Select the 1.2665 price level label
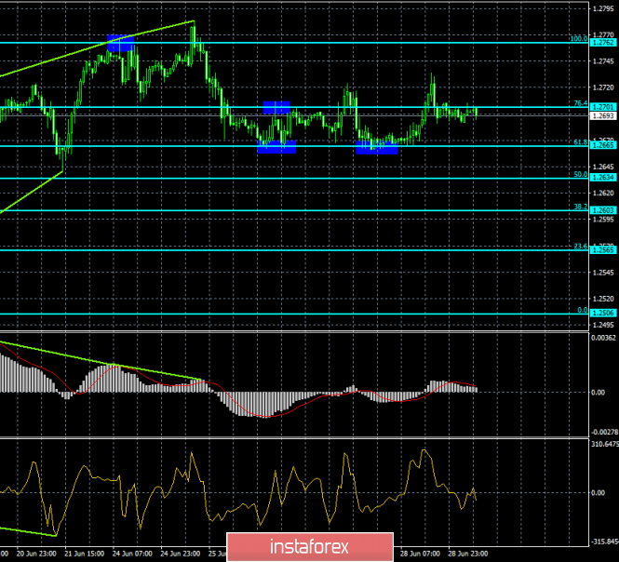The width and height of the screenshot is (619, 562). (602, 145)
